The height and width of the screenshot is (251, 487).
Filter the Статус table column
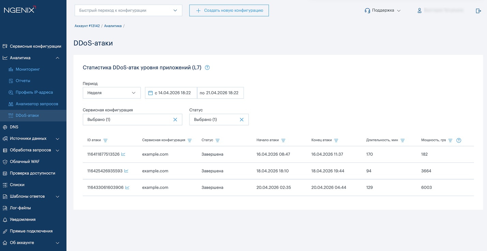pos(217,140)
